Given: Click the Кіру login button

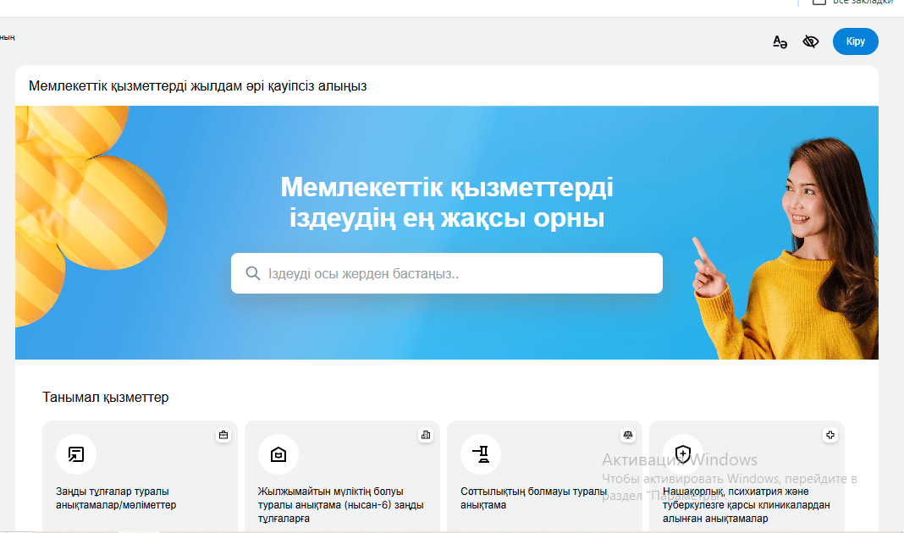Looking at the screenshot, I should [855, 41].
